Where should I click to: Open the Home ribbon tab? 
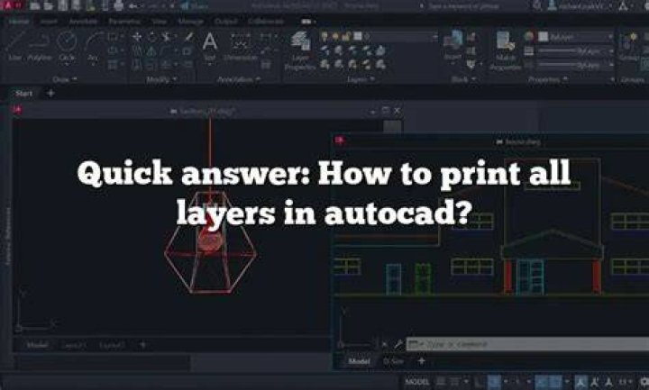tap(19, 21)
